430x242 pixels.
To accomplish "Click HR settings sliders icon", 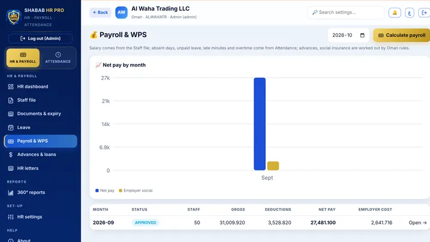I will pyautogui.click(x=11, y=218).
